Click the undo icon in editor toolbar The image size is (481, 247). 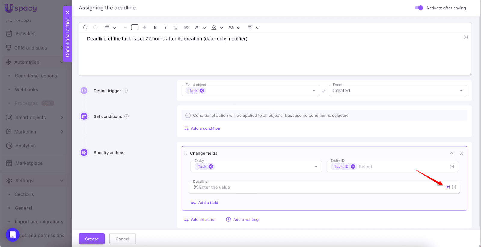pos(85,27)
